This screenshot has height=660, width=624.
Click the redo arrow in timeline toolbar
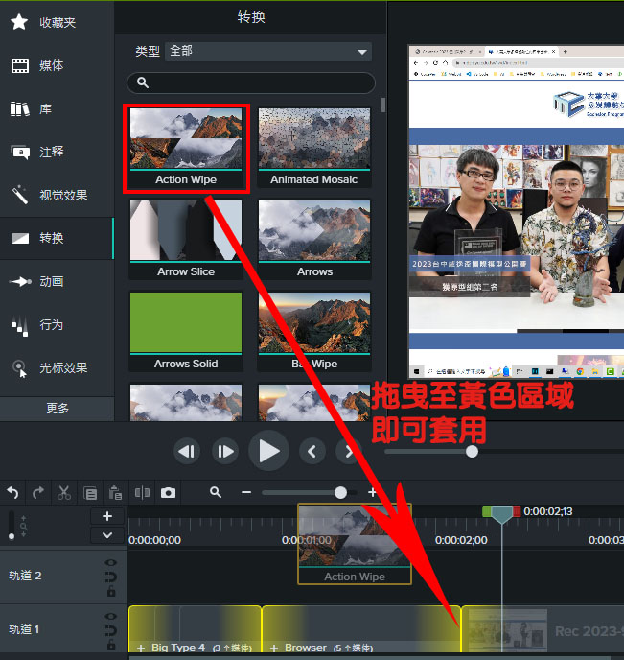38,493
